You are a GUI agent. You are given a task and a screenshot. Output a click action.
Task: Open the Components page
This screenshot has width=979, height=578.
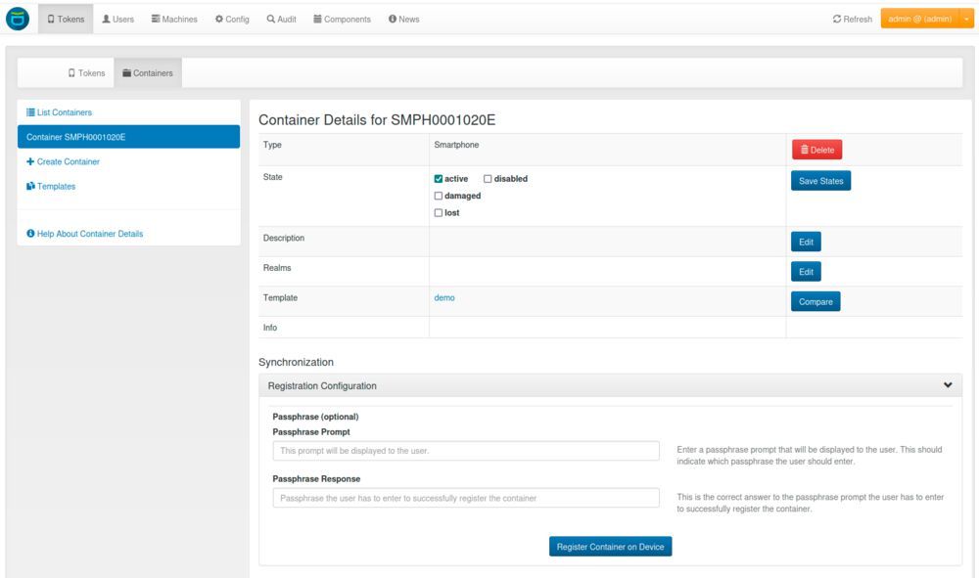[x=342, y=20]
